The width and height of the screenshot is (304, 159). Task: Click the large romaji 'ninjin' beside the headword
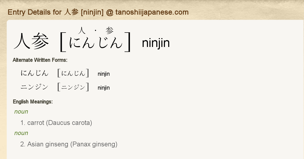tap(156, 43)
